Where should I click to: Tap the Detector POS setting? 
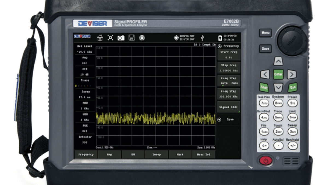(85, 140)
